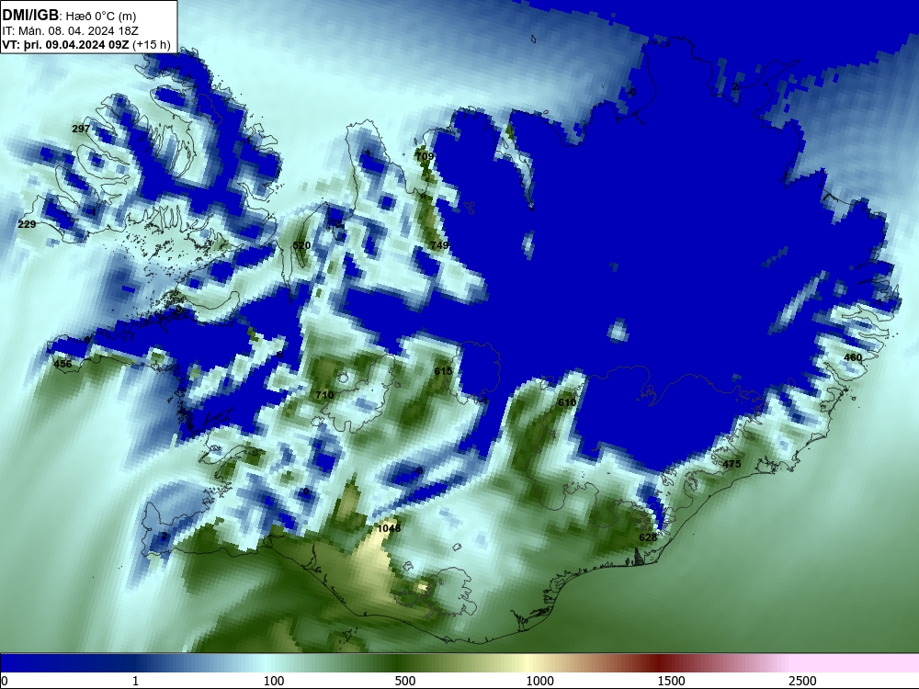This screenshot has width=919, height=689.
Task: Click the 'Hæð 0°C (m)' parameter label
Action: [101, 16]
